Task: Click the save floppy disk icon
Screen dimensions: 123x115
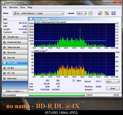Action: 114,13
